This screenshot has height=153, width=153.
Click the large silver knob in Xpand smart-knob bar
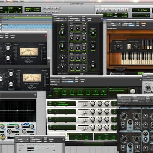click(x=133, y=91)
